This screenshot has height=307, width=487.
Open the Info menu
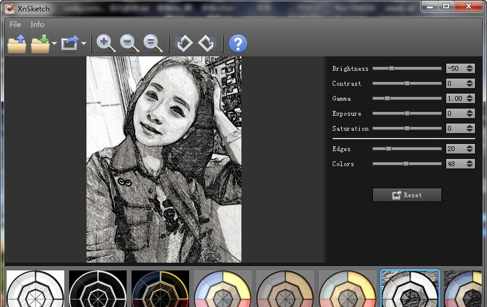(x=37, y=25)
